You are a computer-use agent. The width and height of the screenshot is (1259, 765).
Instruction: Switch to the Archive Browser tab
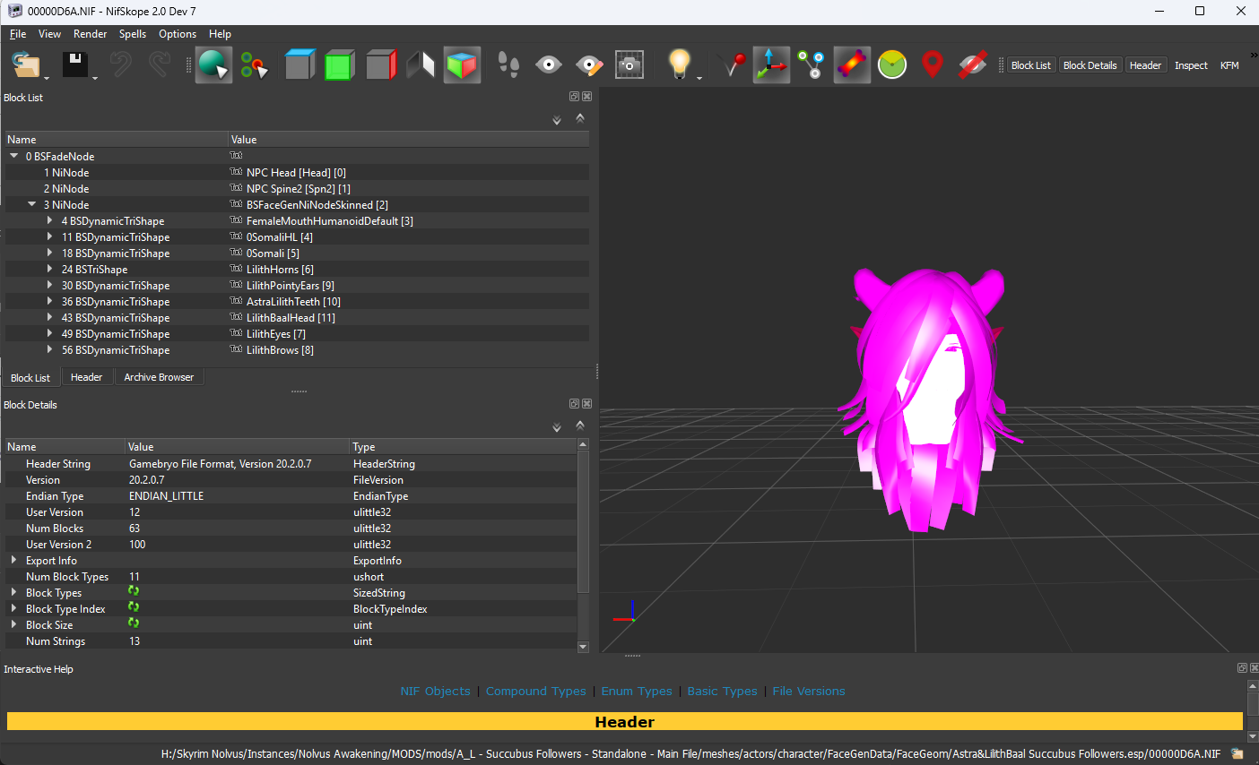tap(159, 377)
